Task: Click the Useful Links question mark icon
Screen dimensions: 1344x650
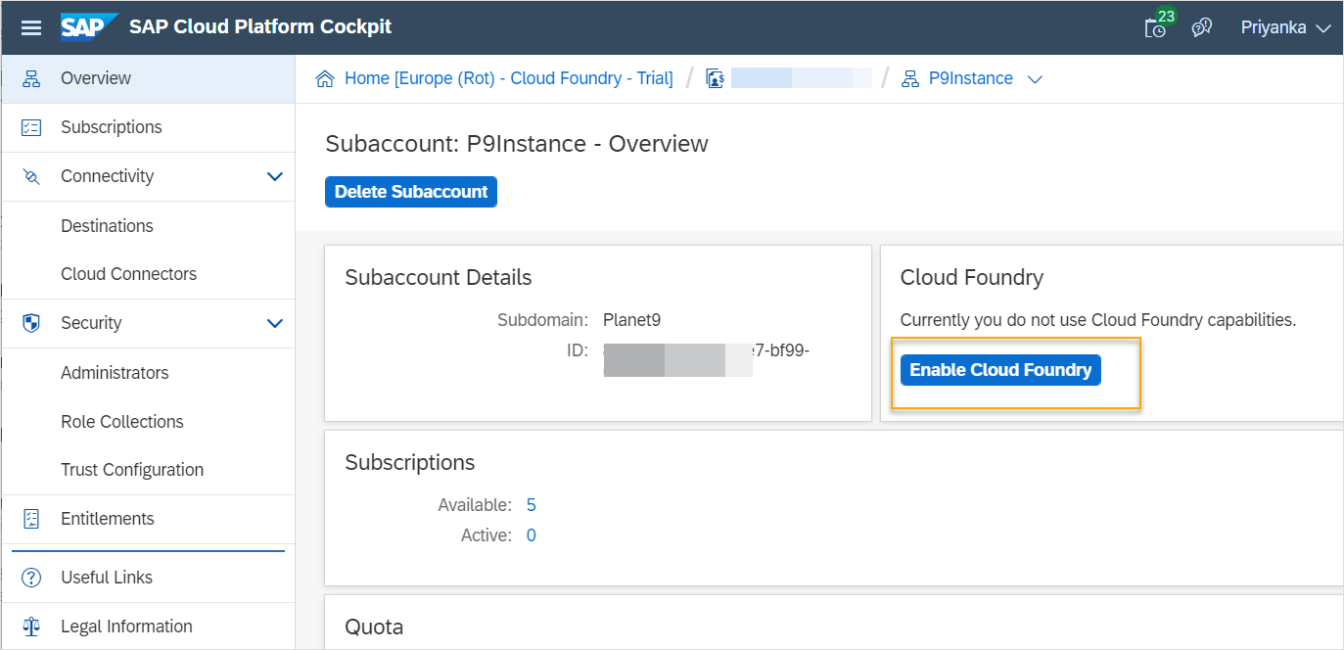Action: [31, 578]
